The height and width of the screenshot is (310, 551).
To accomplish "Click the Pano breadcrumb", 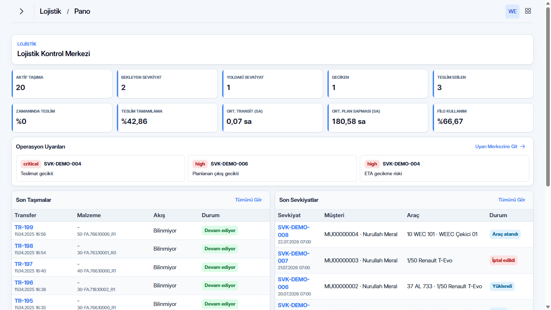I will coord(82,11).
